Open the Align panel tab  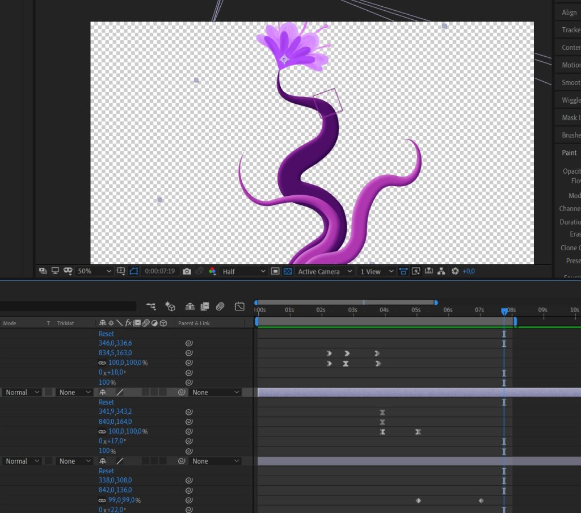569,12
